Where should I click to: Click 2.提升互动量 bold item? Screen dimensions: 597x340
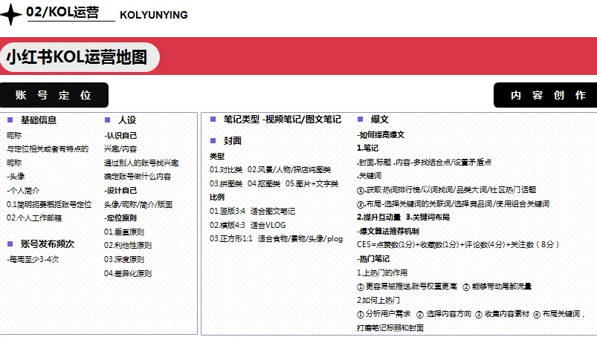379,218
